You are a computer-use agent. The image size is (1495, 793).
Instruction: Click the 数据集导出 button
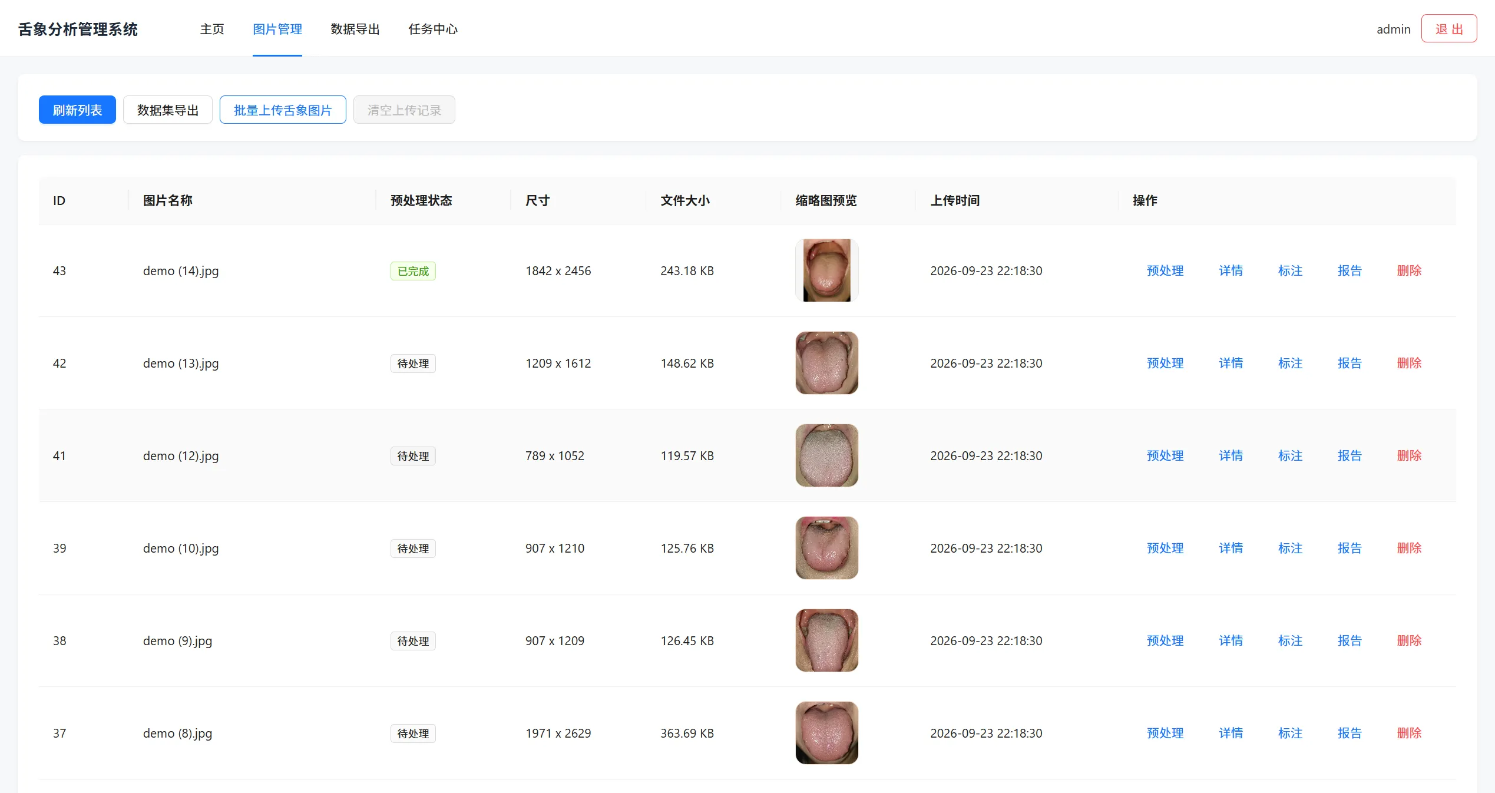pyautogui.click(x=168, y=110)
